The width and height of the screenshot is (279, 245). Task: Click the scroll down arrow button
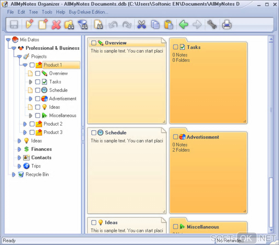(x=271, y=230)
